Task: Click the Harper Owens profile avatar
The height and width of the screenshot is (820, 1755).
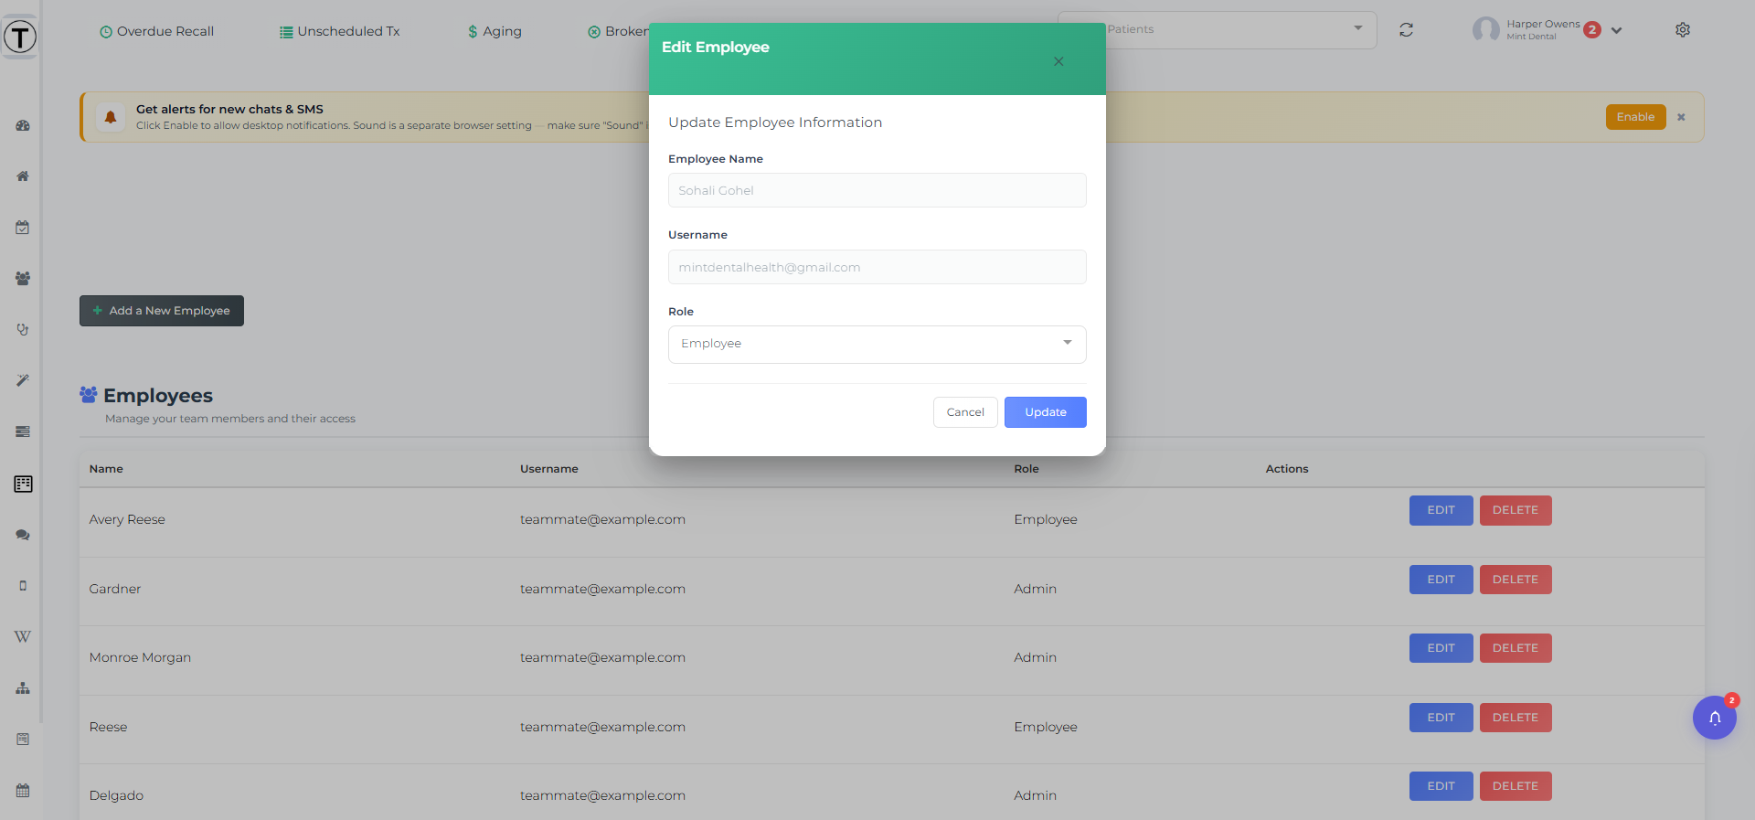Action: (x=1485, y=30)
